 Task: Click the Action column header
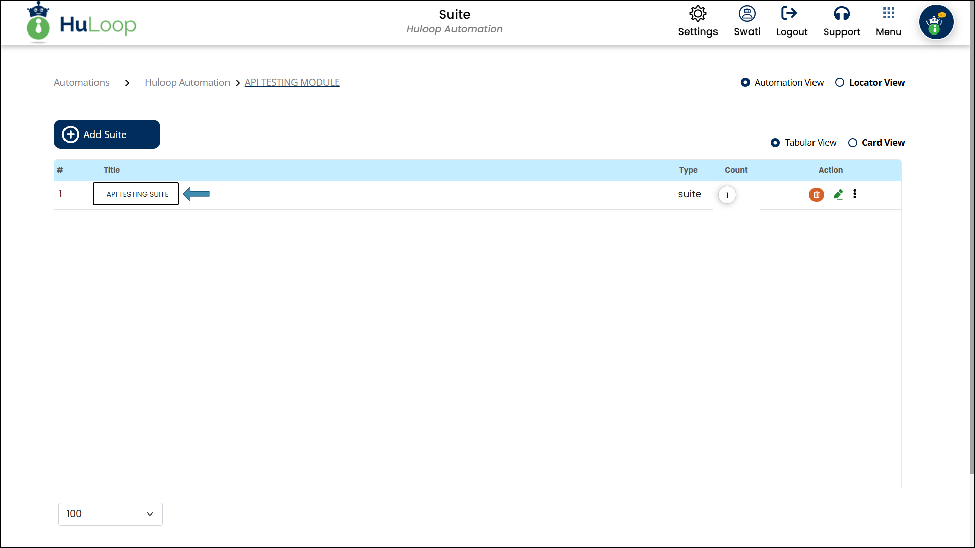(831, 170)
